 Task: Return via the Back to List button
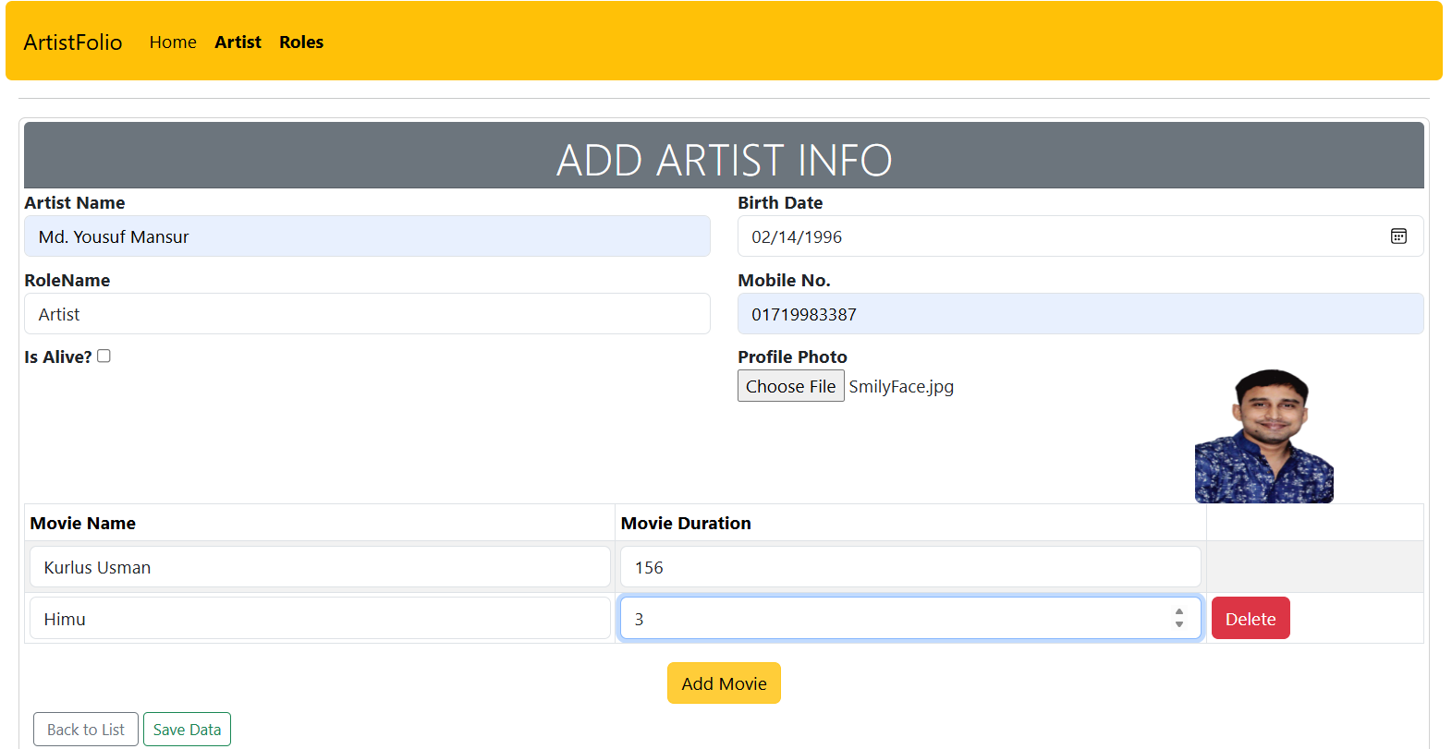(x=86, y=730)
